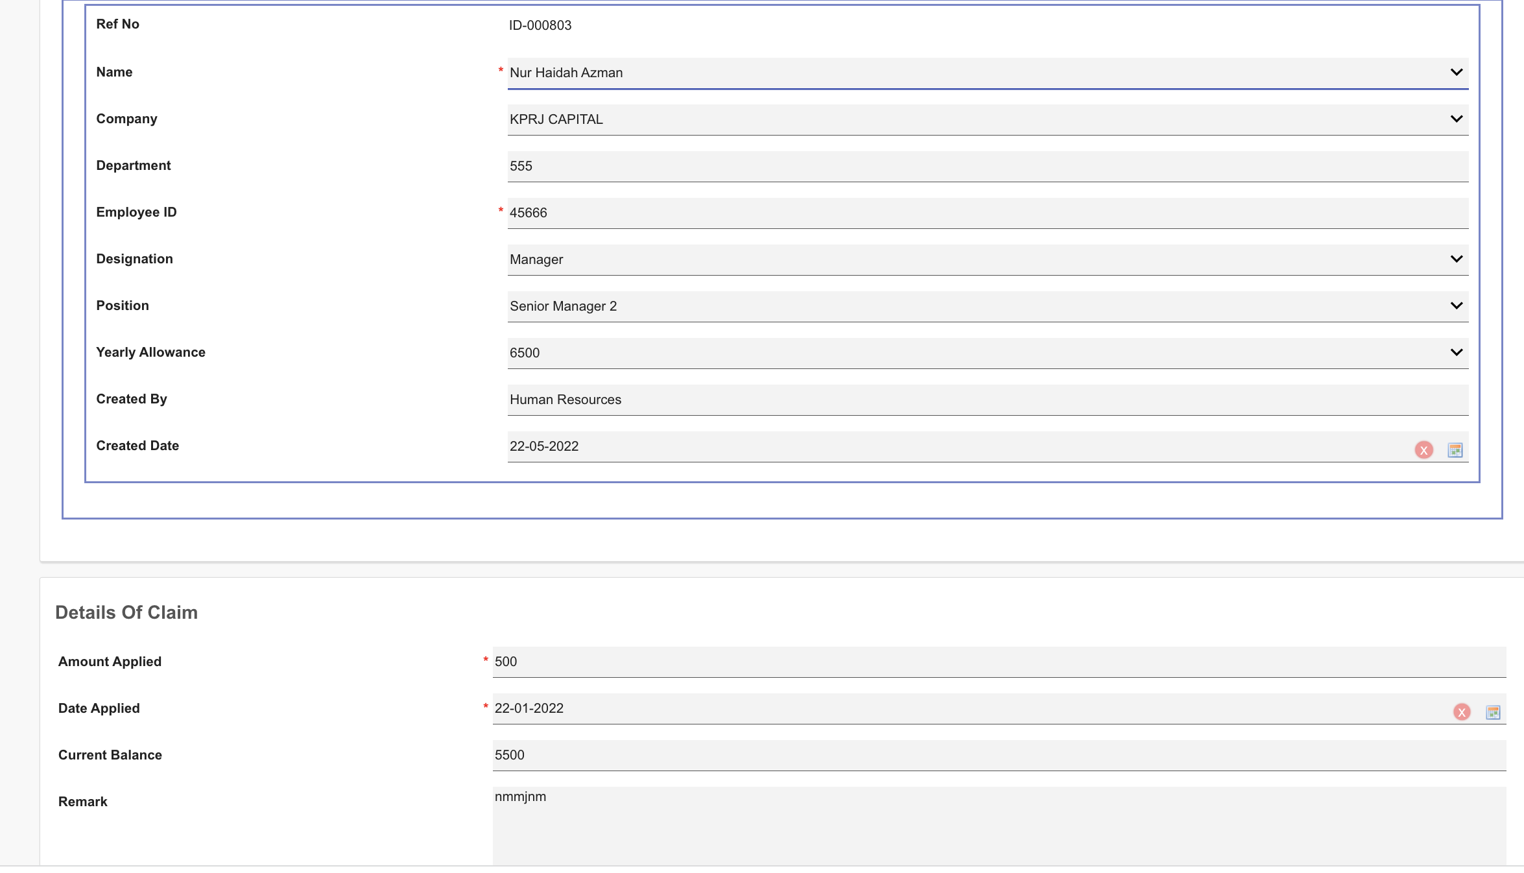Click the Department input field
The image size is (1524, 873).
click(973, 166)
